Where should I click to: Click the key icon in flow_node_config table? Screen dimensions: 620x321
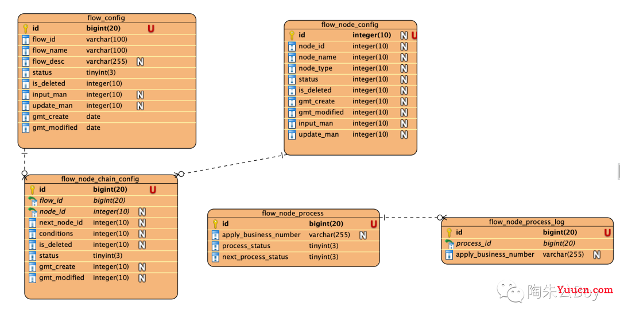(x=292, y=35)
